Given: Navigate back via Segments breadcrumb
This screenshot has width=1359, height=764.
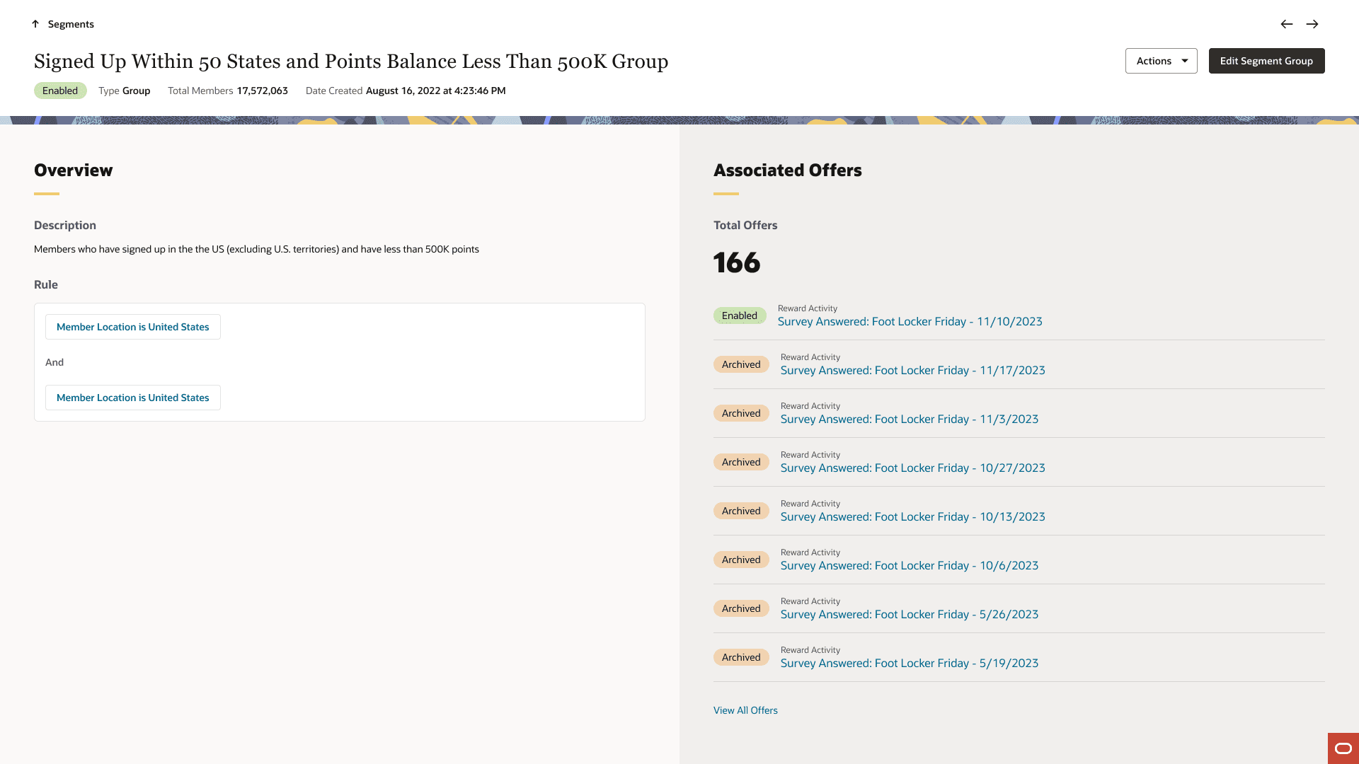Looking at the screenshot, I should [x=71, y=24].
